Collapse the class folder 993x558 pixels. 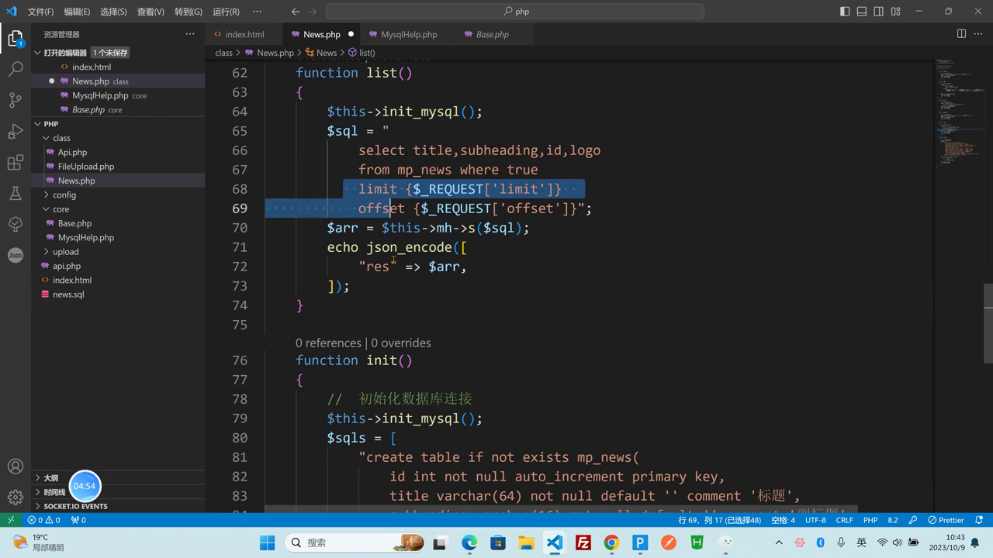pyautogui.click(x=118, y=138)
